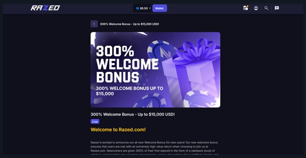
Task: Click the search magnifier icon
Action: (266, 8)
